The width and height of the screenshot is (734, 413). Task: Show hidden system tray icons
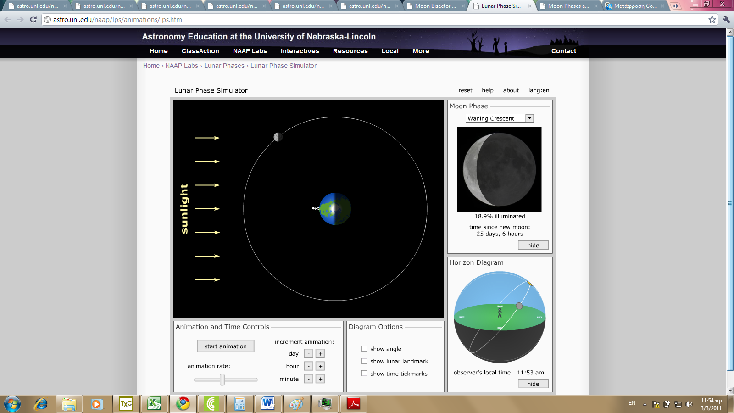645,404
